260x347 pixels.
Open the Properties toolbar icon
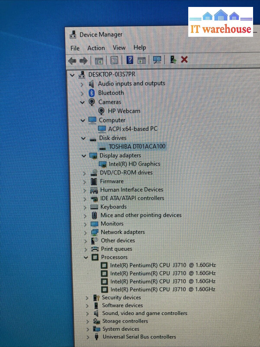114,60
